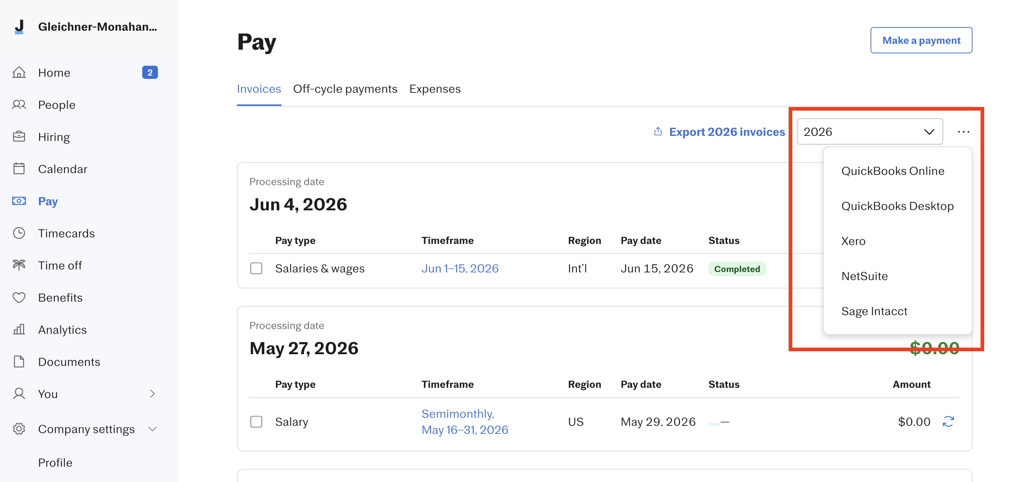
Task: Click the Make a payment button
Action: [x=921, y=41]
